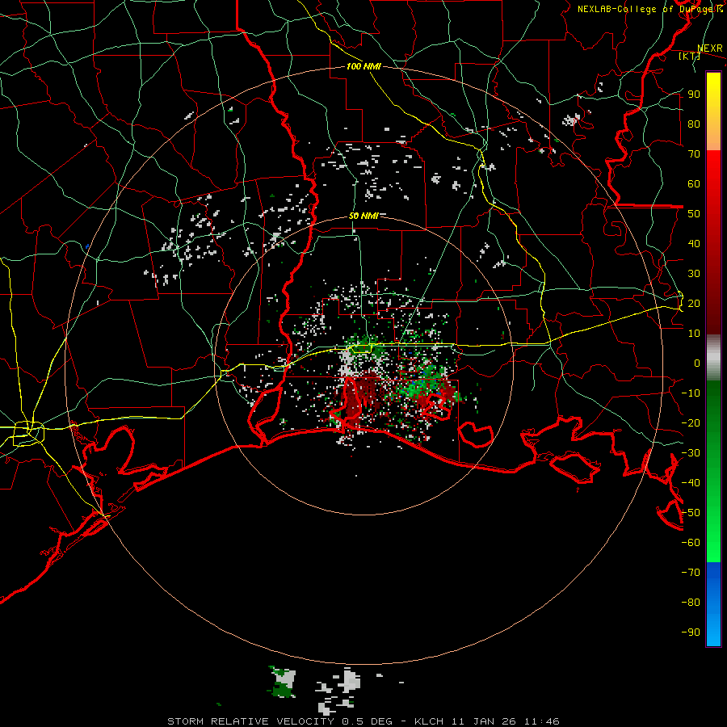Click the -20 value on velocity scale
Screen dimensions: 727x727
(x=691, y=422)
